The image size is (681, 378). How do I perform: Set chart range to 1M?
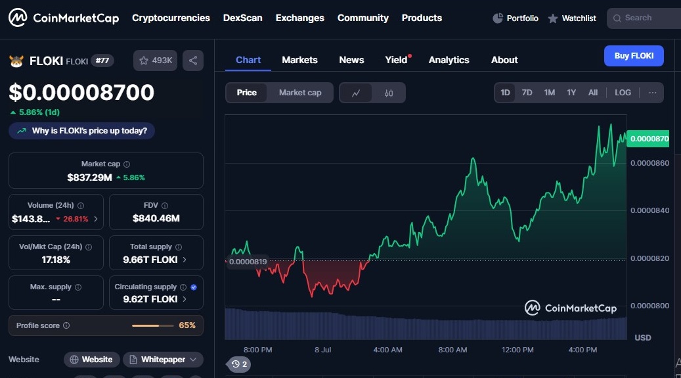tap(550, 93)
